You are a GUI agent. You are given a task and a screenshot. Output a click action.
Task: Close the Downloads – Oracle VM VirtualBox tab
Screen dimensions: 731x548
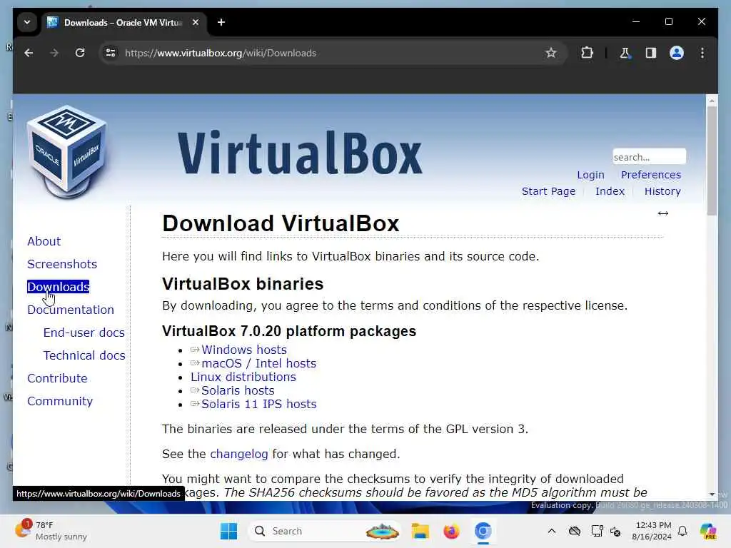point(196,22)
